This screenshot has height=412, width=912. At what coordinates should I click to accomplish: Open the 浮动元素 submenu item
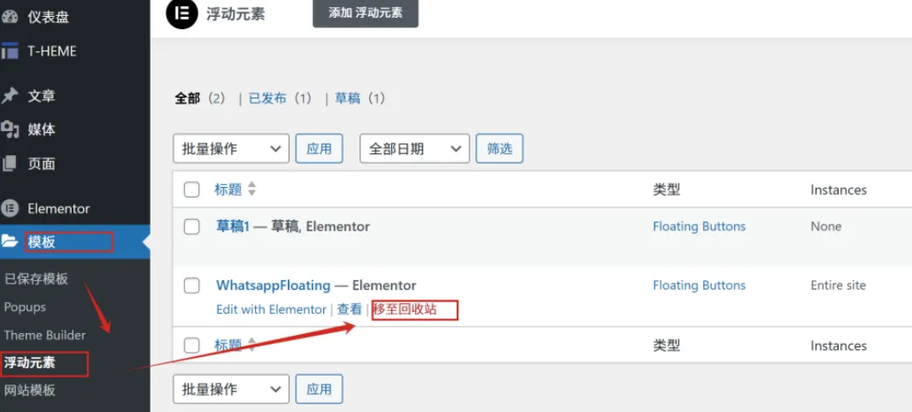tap(30, 363)
